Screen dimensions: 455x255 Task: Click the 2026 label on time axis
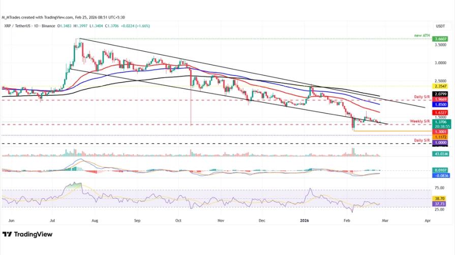coord(304,221)
